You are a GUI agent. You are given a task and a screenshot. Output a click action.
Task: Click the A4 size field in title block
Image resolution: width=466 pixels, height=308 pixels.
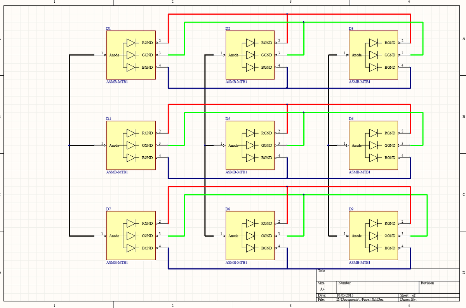tap(322, 289)
